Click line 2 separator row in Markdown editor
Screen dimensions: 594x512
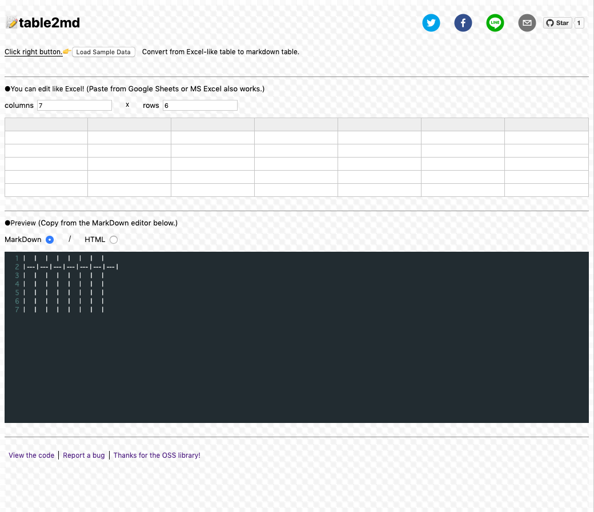point(71,267)
